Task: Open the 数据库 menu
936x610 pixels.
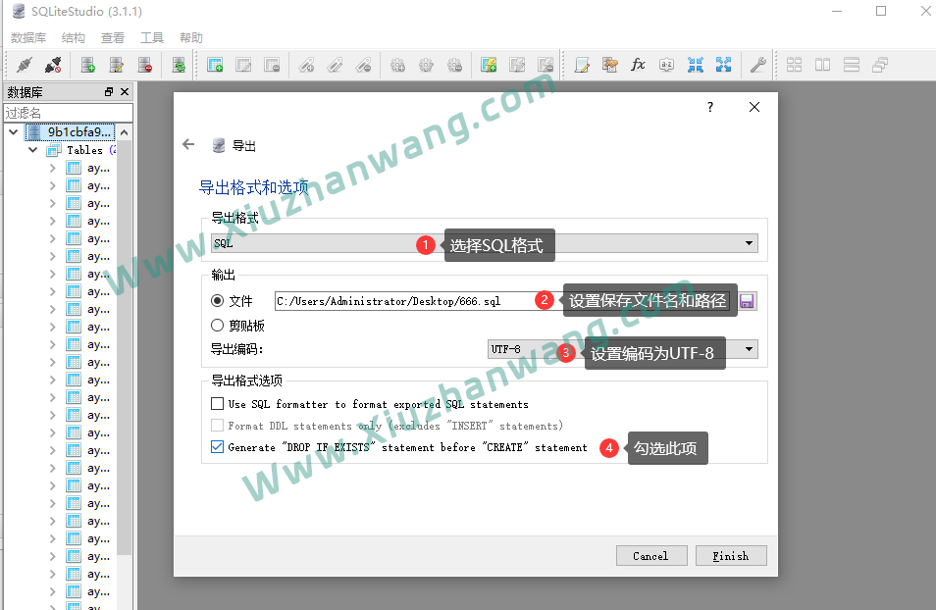Action: click(28, 37)
